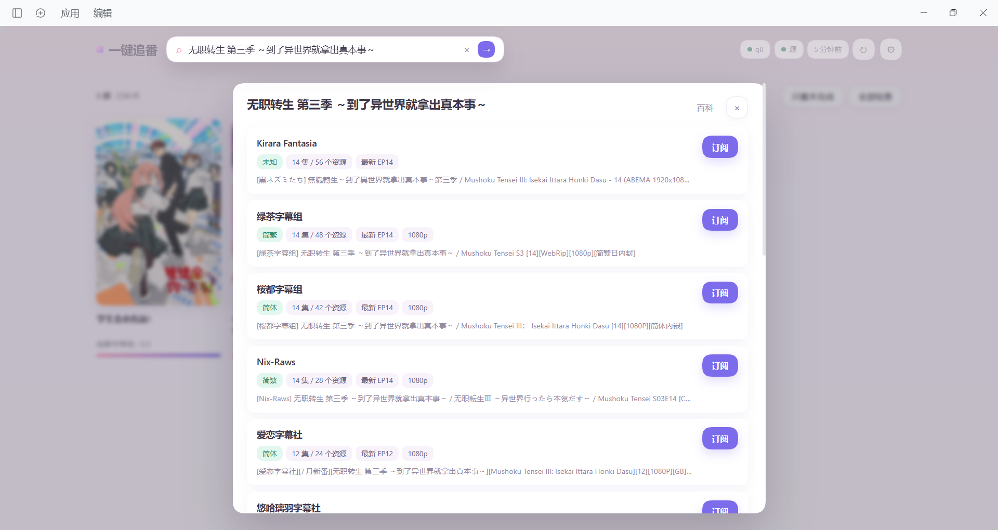
Task: Submit search with the purple arrow
Action: tap(486, 49)
